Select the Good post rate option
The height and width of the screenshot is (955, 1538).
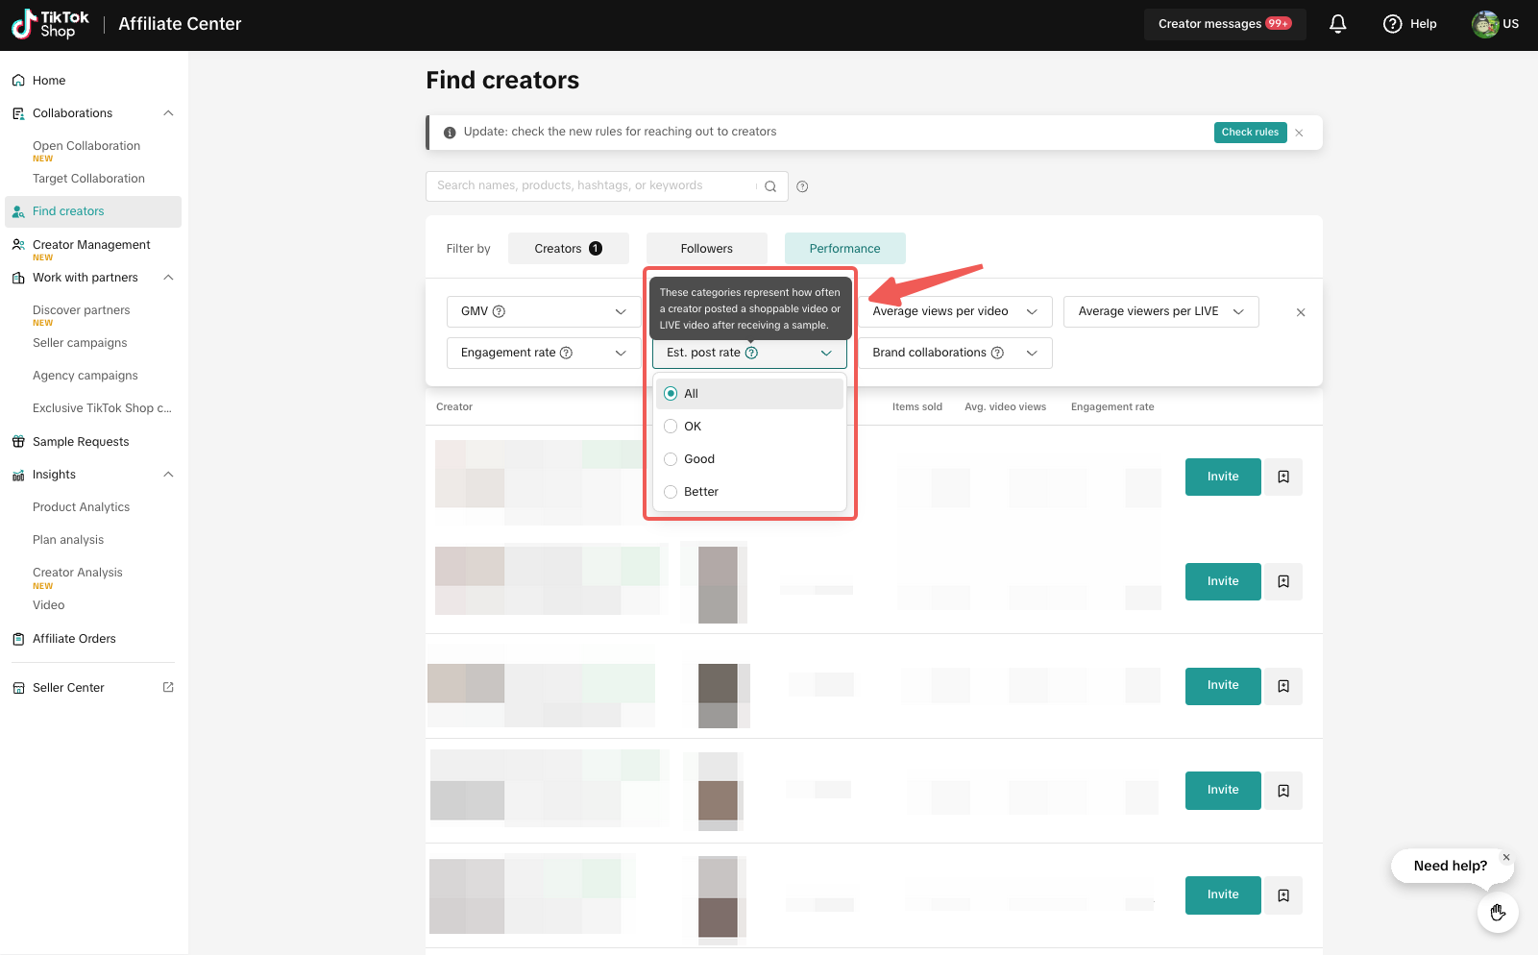671,459
